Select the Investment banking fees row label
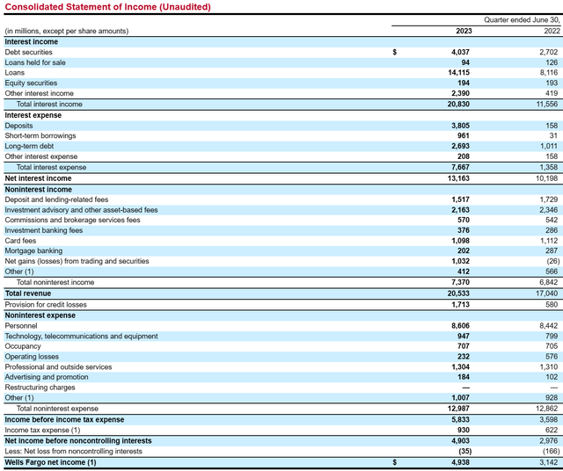 coord(44,230)
